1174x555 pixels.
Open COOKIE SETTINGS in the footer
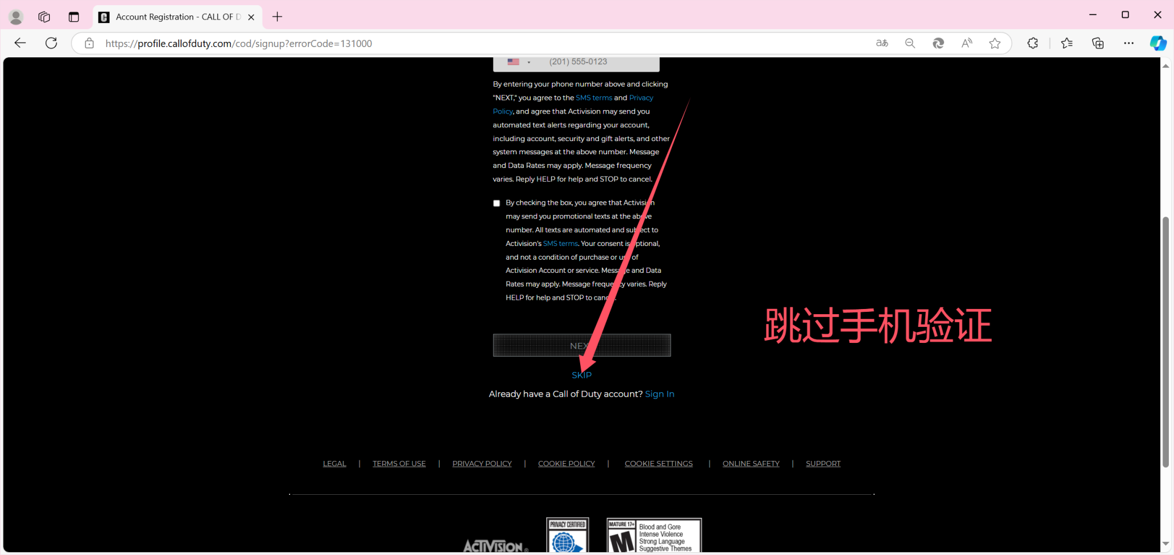click(658, 463)
